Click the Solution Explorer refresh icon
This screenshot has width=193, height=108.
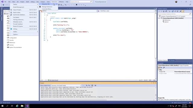(x=173, y=11)
